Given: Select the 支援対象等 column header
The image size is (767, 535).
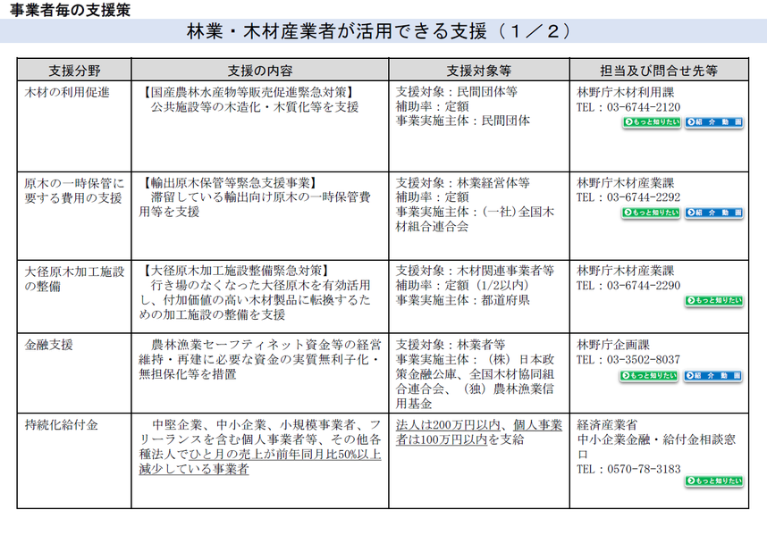Looking at the screenshot, I should 479,71.
